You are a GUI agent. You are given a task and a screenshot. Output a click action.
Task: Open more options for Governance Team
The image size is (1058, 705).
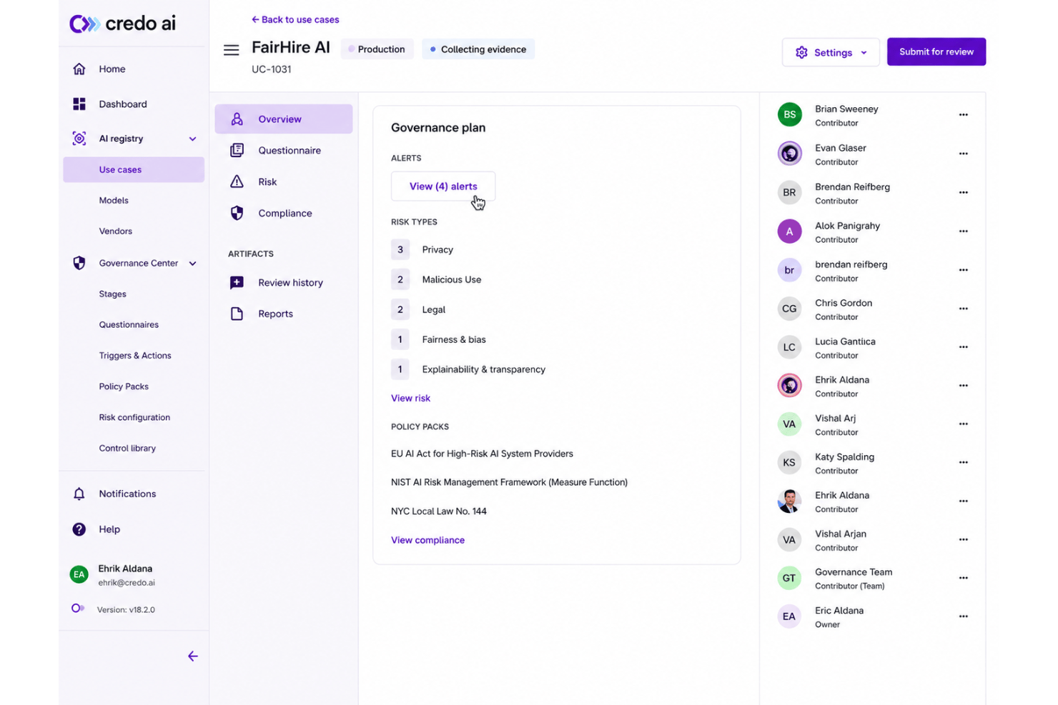coord(963,578)
